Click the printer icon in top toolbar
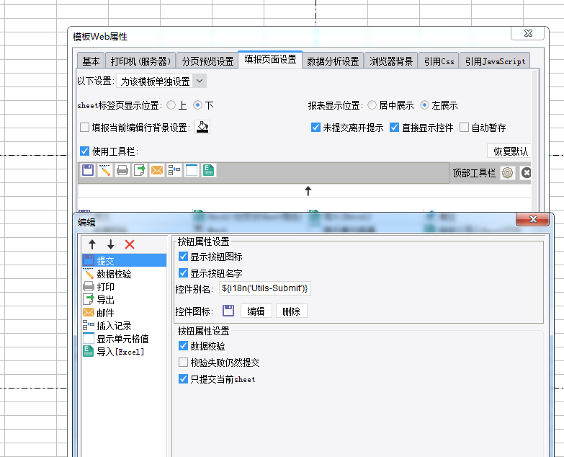 point(122,170)
